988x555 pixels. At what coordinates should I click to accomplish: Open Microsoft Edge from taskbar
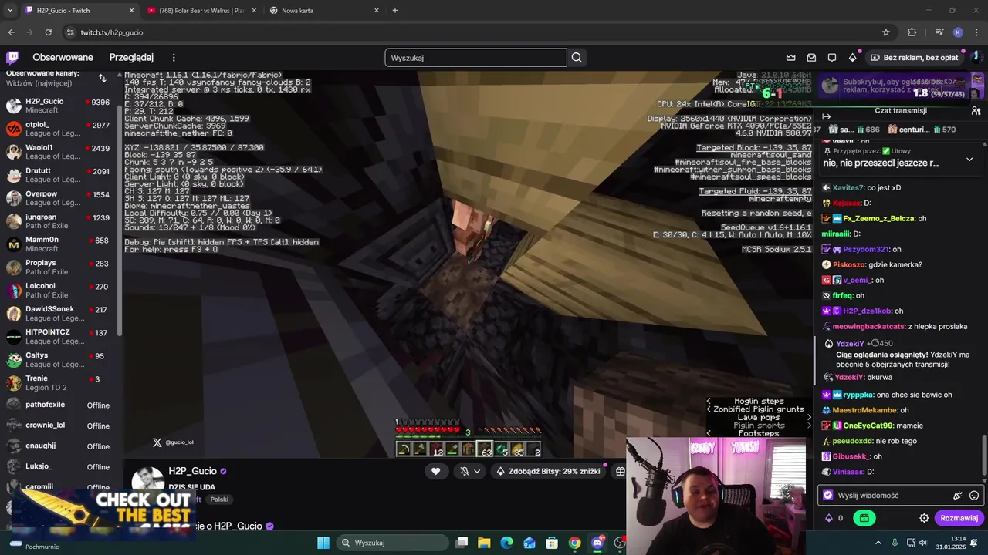click(x=507, y=543)
